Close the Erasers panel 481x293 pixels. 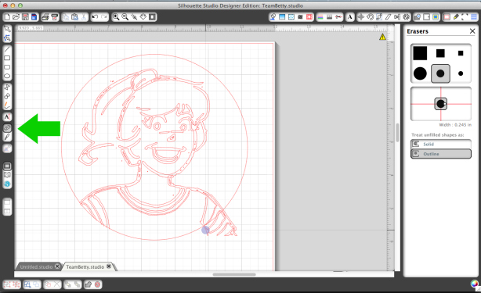click(472, 31)
